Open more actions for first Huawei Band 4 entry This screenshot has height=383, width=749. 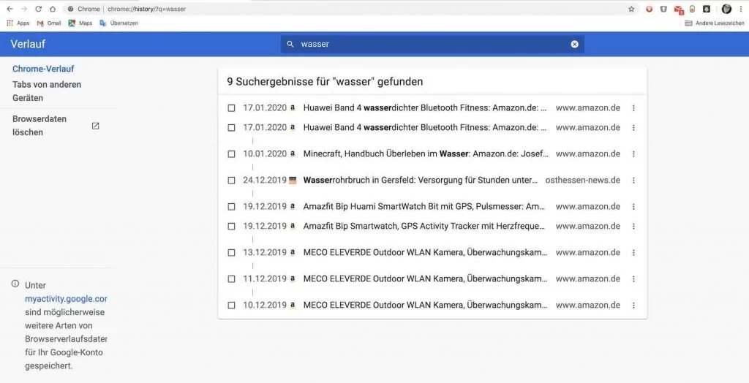pyautogui.click(x=633, y=108)
